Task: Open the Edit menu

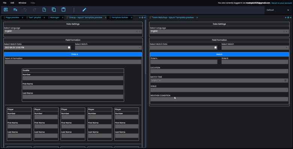Action: pyautogui.click(x=12, y=3)
